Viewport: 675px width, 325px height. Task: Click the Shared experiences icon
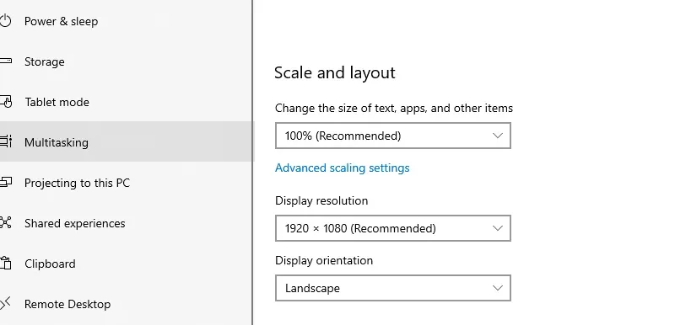click(5, 223)
